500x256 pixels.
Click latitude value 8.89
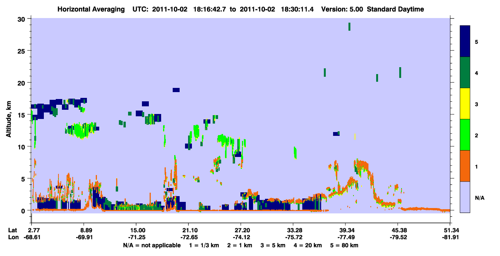click(x=84, y=230)
